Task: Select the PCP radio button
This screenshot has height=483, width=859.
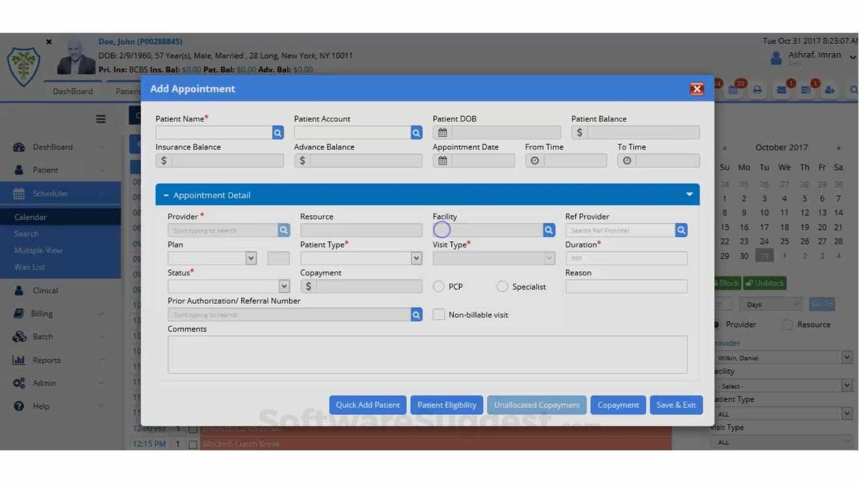Action: pyautogui.click(x=439, y=287)
